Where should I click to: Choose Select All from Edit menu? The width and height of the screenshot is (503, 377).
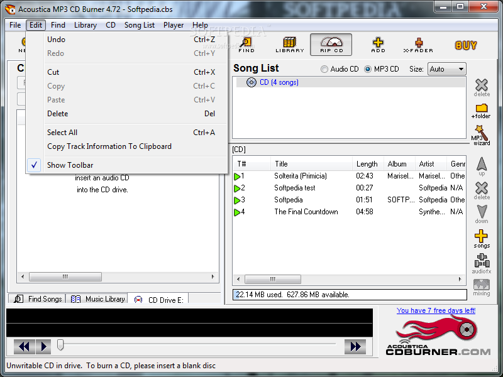click(x=127, y=133)
